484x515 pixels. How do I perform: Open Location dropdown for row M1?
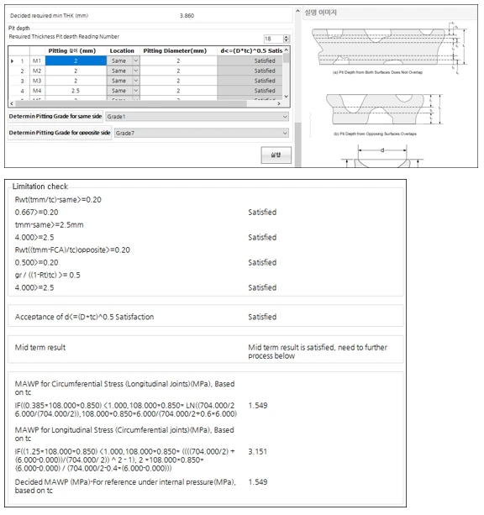(x=135, y=60)
